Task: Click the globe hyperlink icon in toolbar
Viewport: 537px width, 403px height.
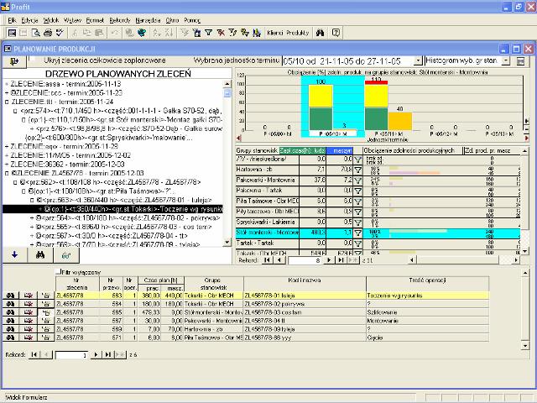Action: [142, 33]
